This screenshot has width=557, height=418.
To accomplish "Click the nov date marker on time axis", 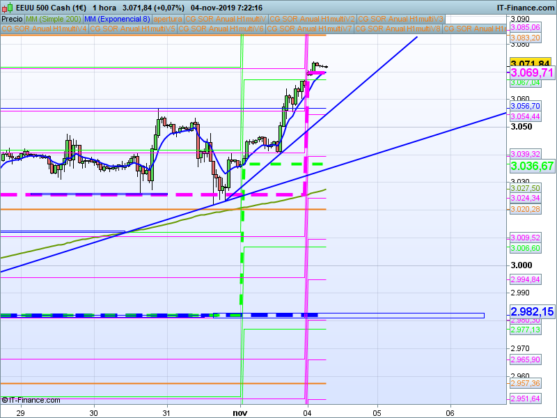I will 240,412.
